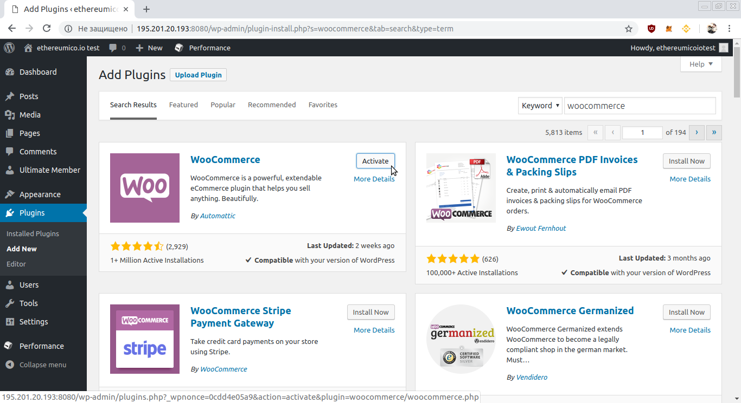Viewport: 741px width, 403px height.
Task: Open Installed Plugins submenu item
Action: [x=33, y=234]
